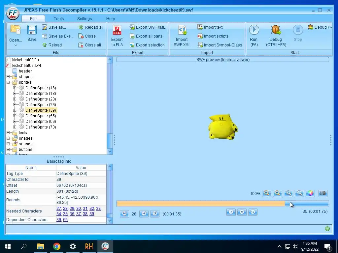Image resolution: width=338 pixels, height=253 pixels.
Task: Select DefineSprite (55) in tree
Action: pos(41,116)
